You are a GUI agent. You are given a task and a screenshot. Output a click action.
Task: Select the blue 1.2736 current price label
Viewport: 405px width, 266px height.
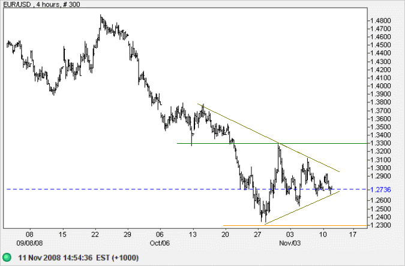(x=380, y=190)
